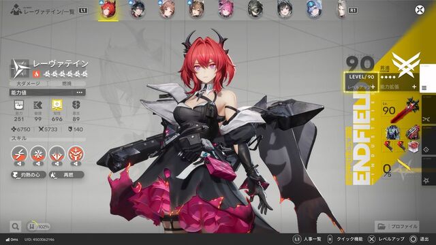The height and width of the screenshot is (245, 436).
Task: Select the star potential side tab
Action: [x=428, y=171]
